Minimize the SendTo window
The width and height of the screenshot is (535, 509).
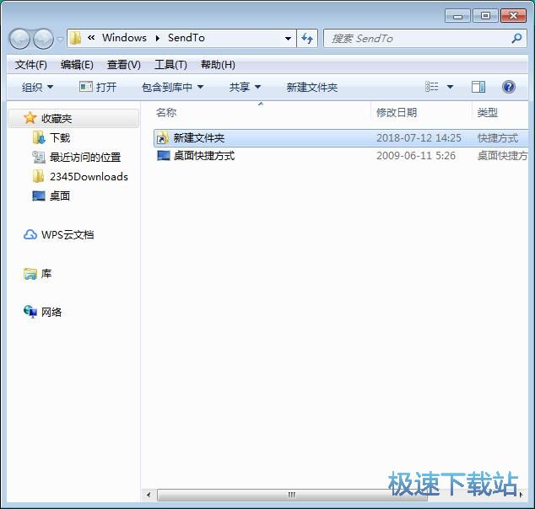click(x=457, y=16)
